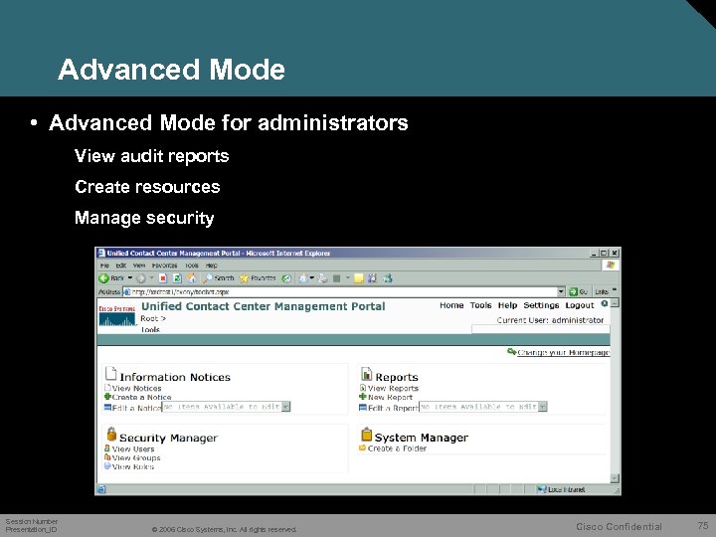Open the Edit a Notice dropdown list

pyautogui.click(x=285, y=407)
